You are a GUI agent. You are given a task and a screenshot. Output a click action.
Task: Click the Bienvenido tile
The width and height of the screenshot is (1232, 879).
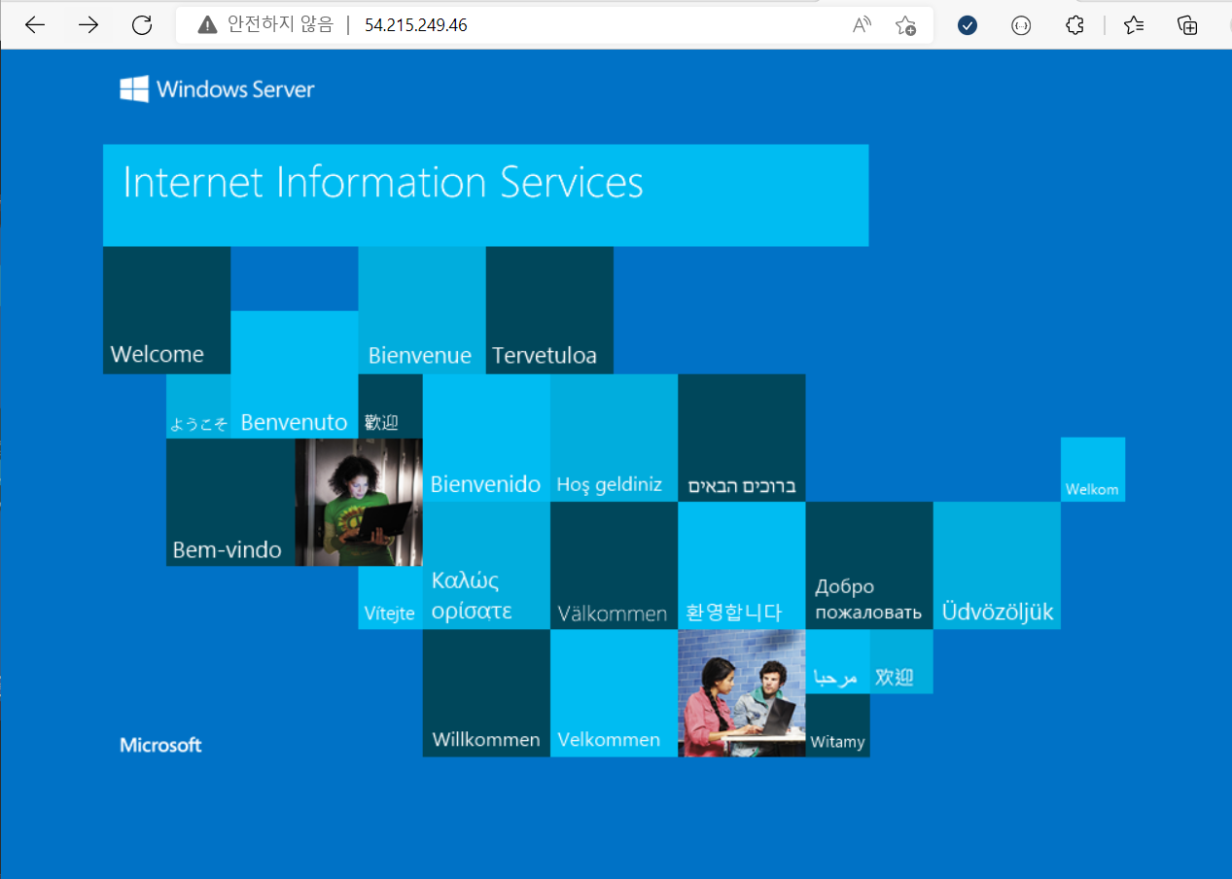[x=486, y=438]
